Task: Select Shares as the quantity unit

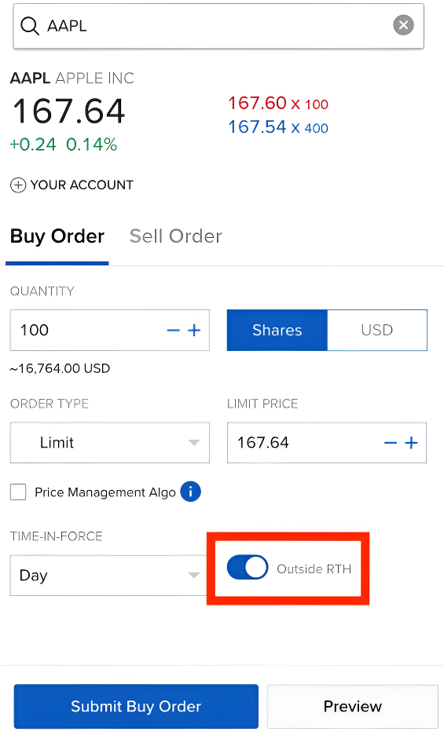Action: point(277,330)
